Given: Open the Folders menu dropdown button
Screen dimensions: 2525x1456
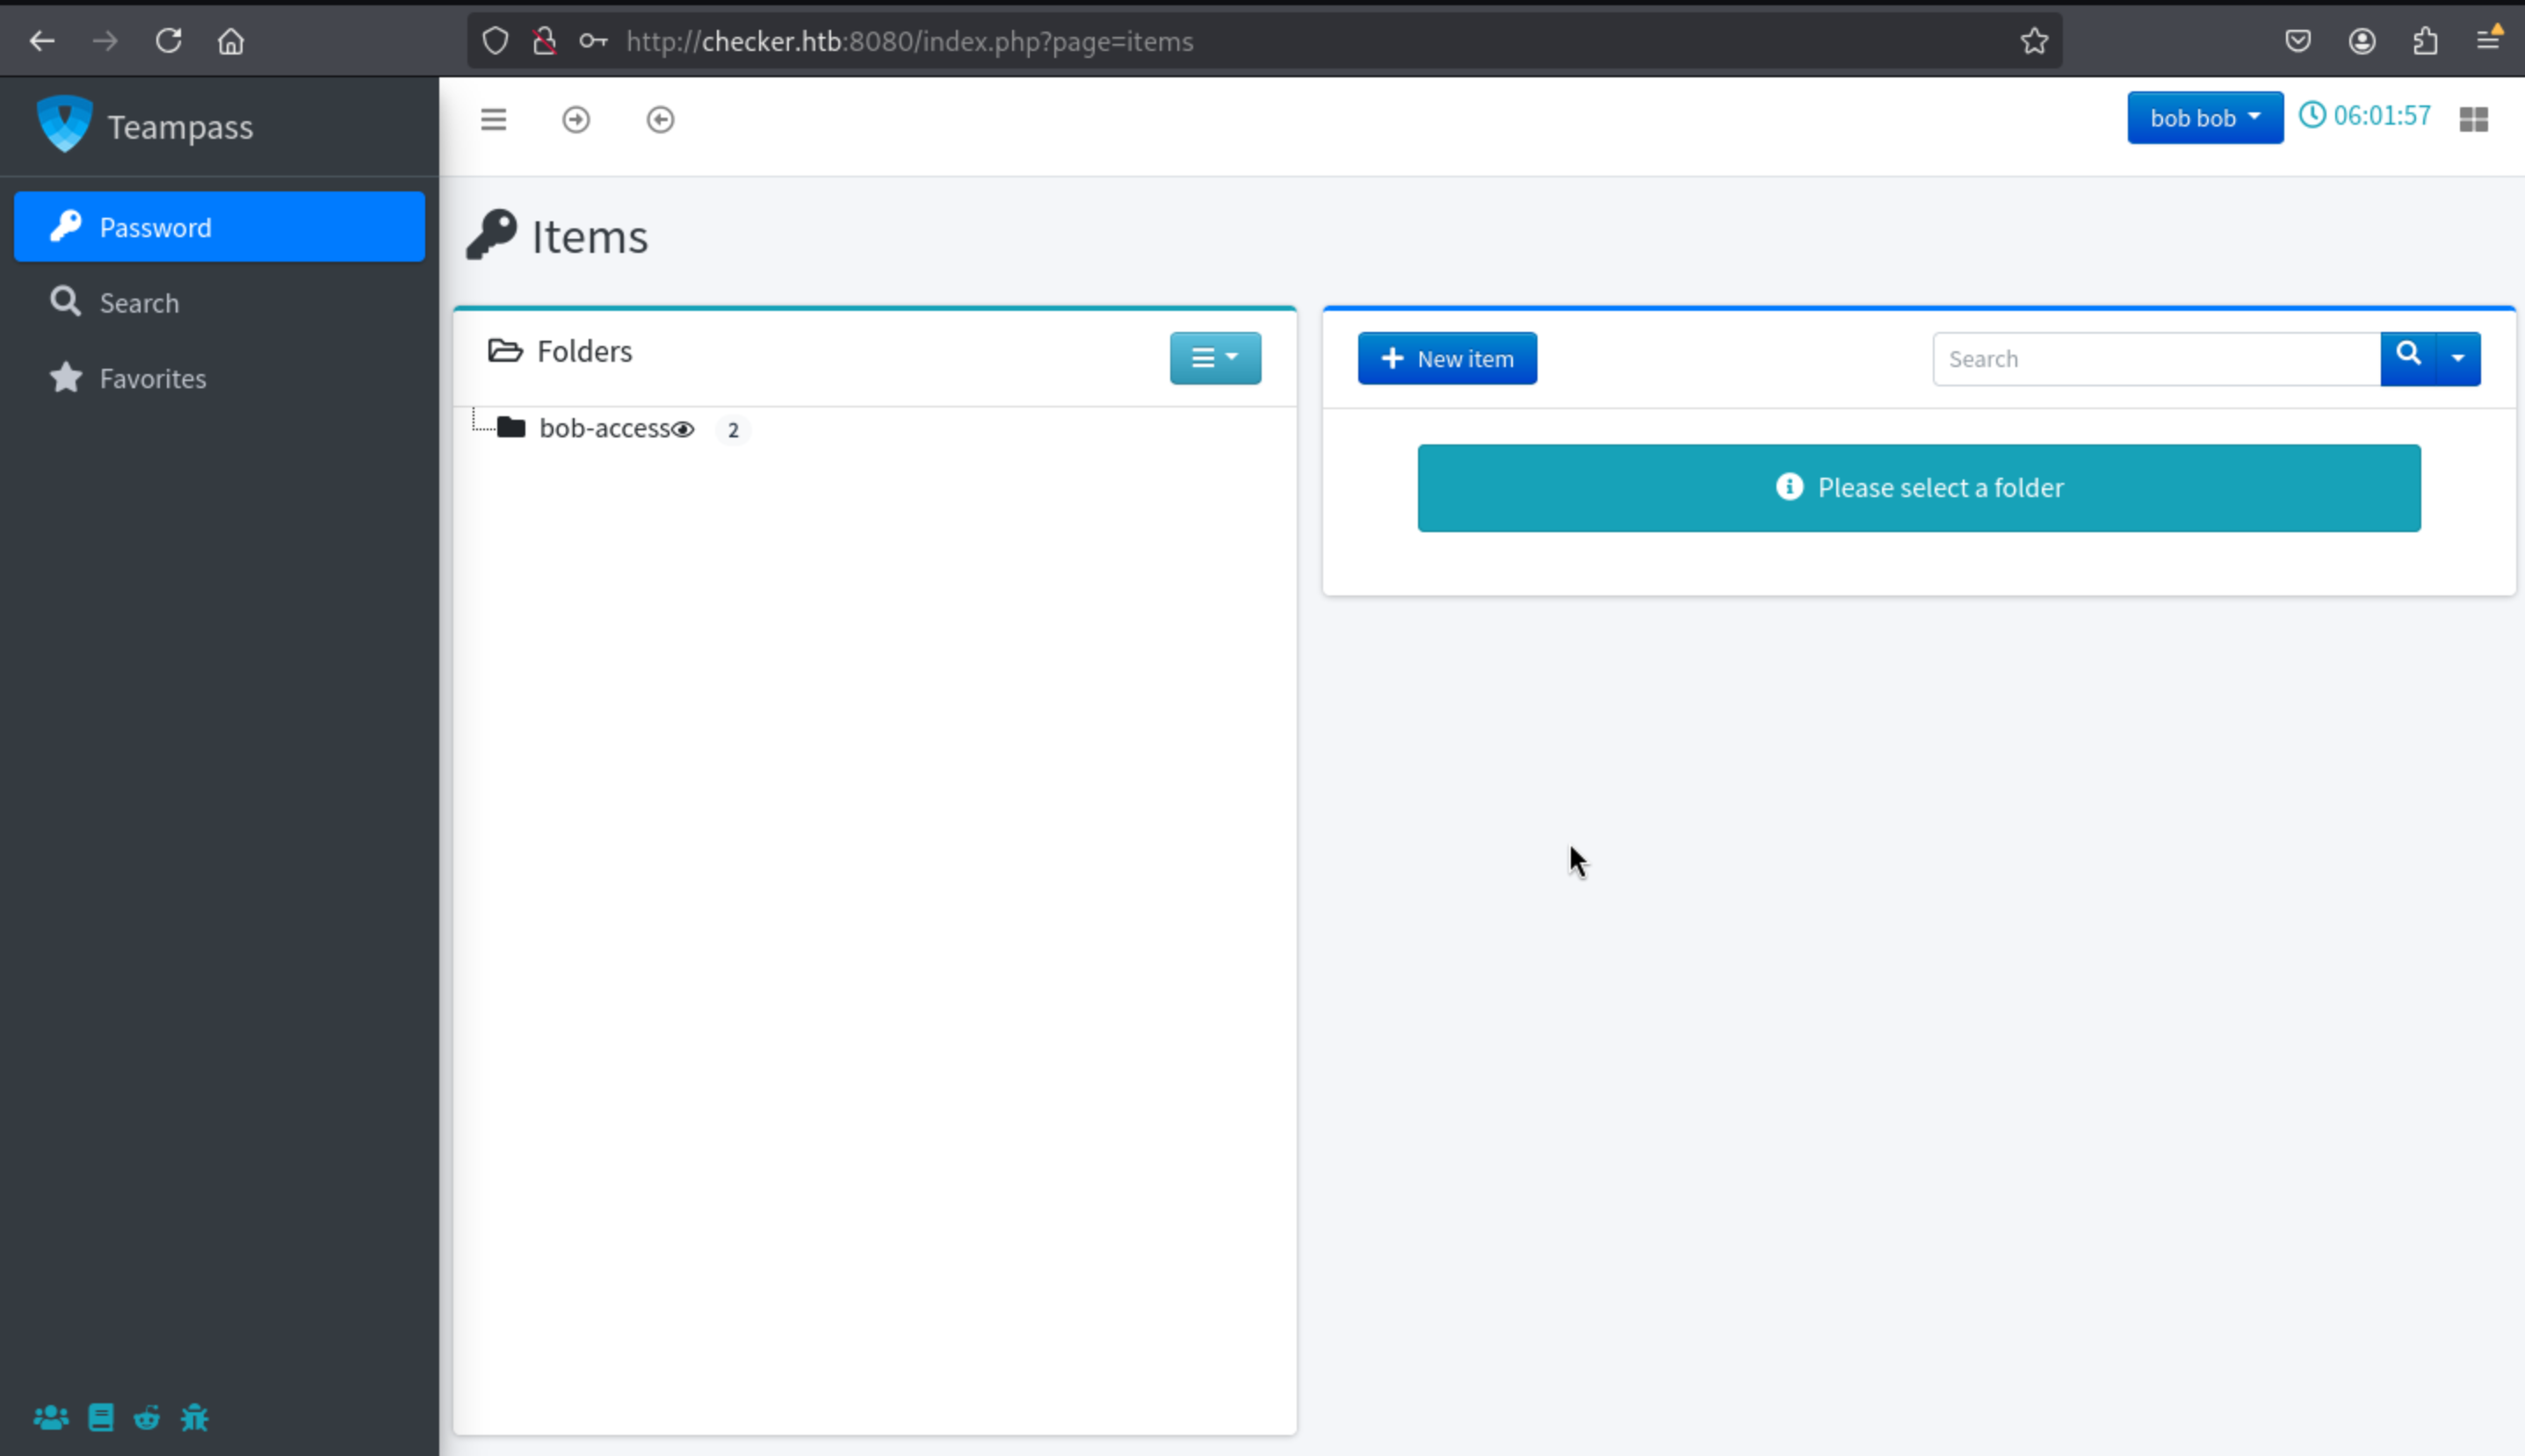Looking at the screenshot, I should point(1214,358).
